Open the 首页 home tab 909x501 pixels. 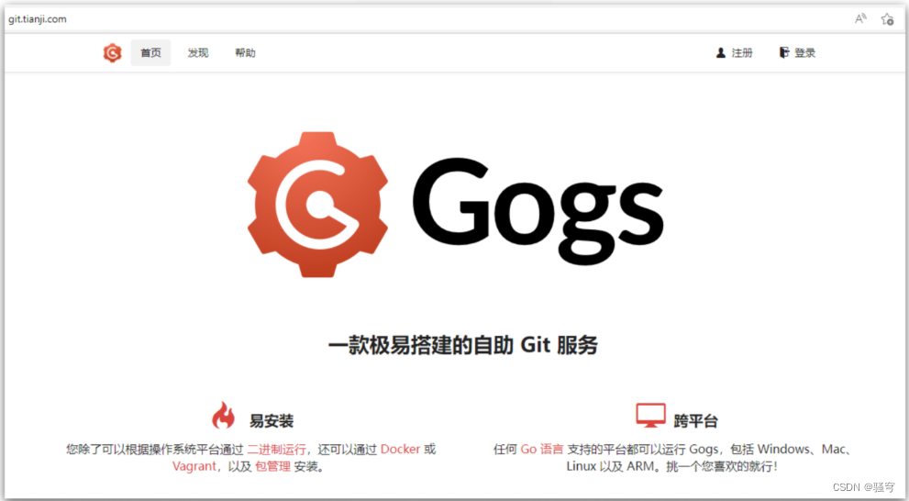(150, 53)
